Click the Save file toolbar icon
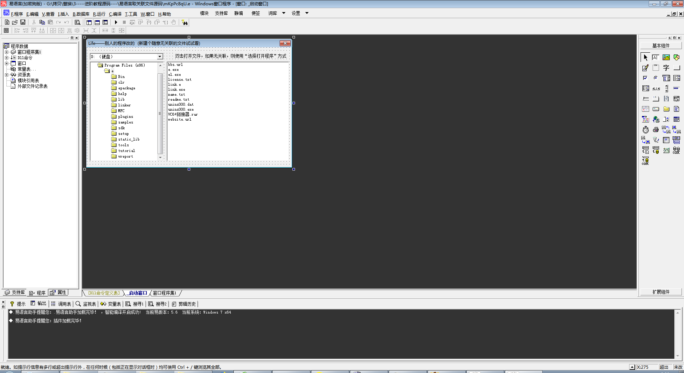The image size is (684, 373). 23,22
